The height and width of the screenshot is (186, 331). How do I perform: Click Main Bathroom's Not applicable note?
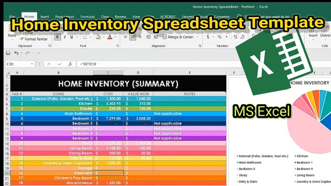pyautogui.click(x=190, y=113)
